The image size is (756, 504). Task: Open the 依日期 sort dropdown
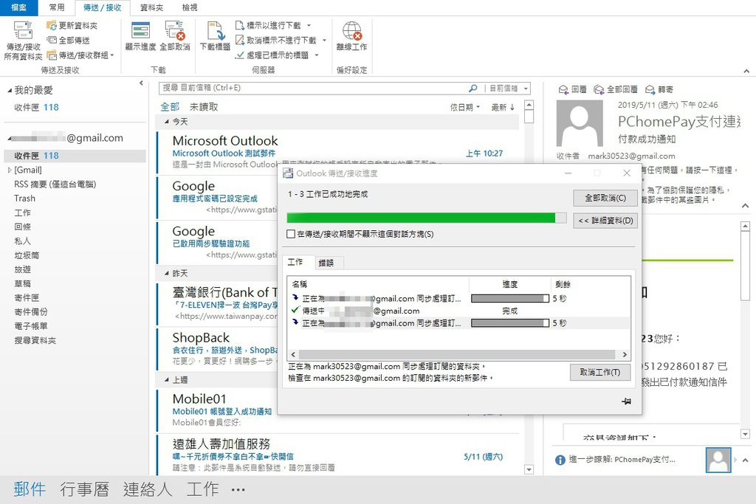pos(465,108)
